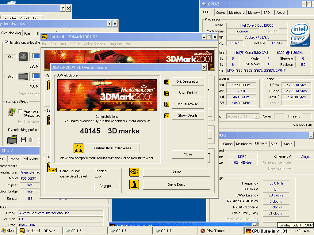Toggle Enable driver-level hardware overclocking checkbox
This screenshot has width=314, height=235.
(7, 42)
